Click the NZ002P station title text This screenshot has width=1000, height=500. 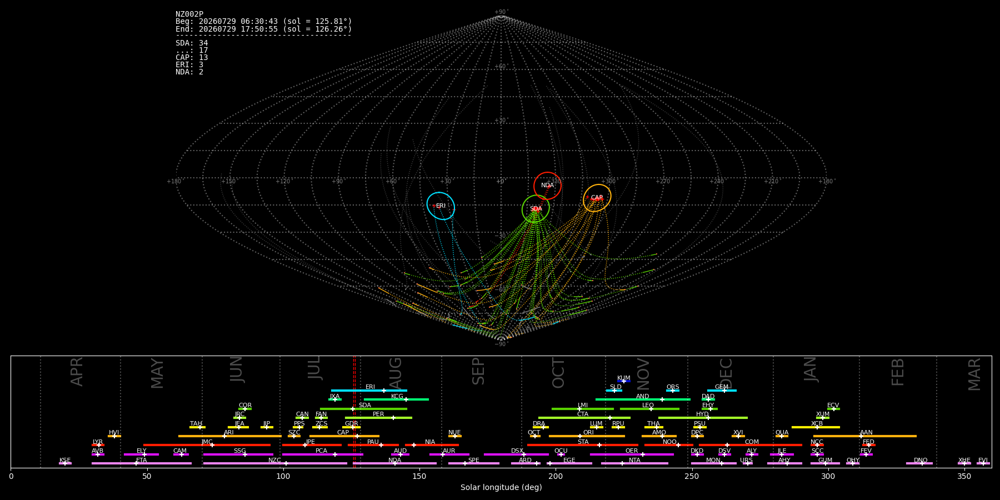(189, 14)
